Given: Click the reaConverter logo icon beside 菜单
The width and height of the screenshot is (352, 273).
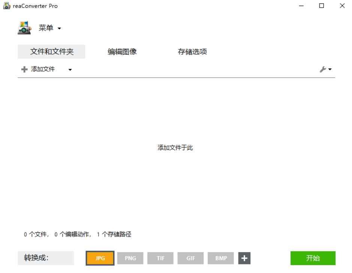Looking at the screenshot, I should 24,27.
